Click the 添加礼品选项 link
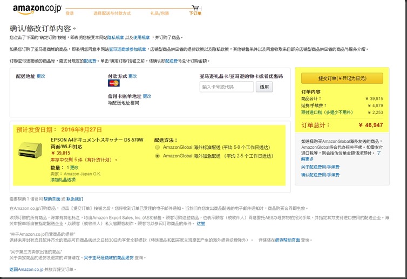 [63, 178]
